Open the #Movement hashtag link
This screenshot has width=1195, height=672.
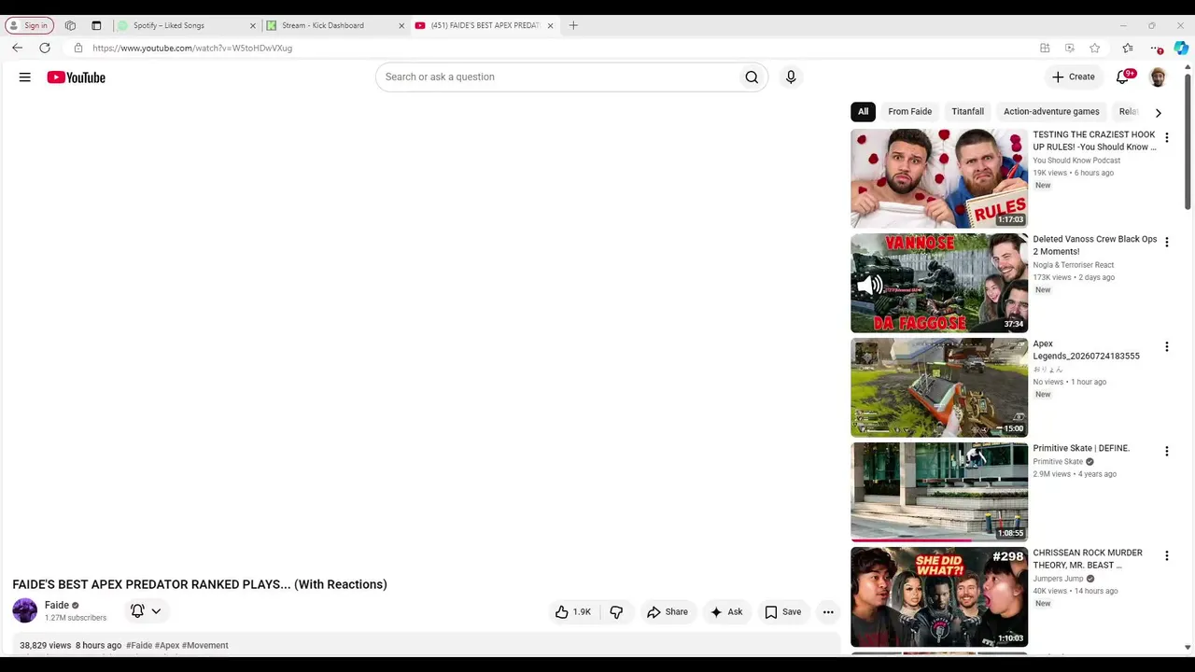[205, 646]
